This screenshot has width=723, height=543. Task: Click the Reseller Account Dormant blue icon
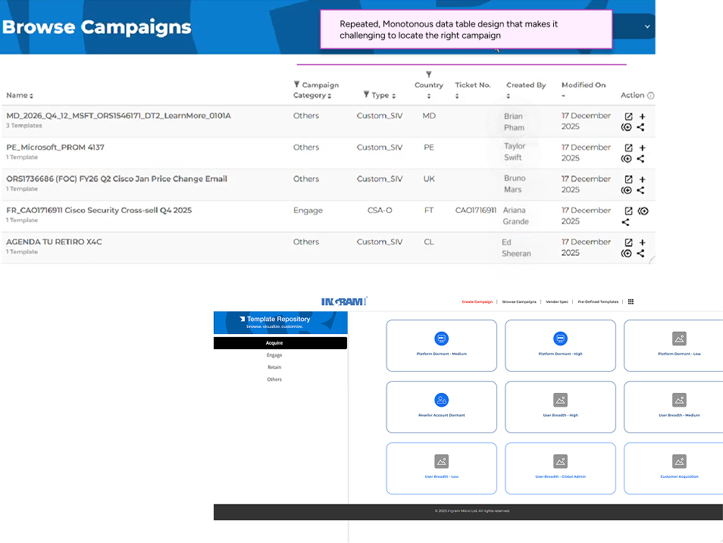(441, 400)
